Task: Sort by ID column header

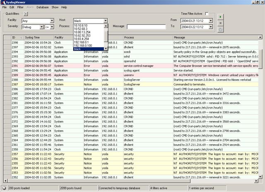Action: [x=17, y=38]
